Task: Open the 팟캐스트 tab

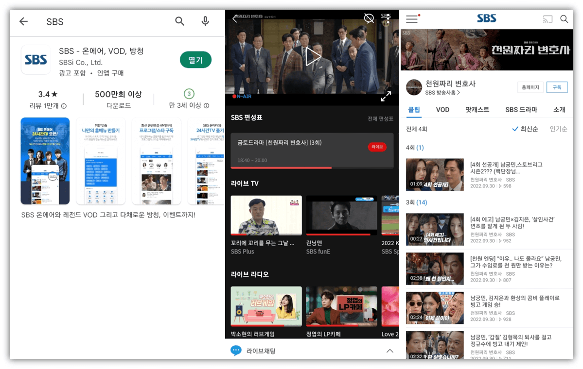Action: [x=477, y=110]
